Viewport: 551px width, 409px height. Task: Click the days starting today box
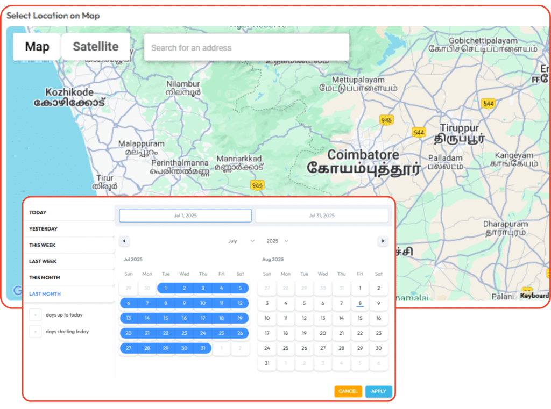35,332
